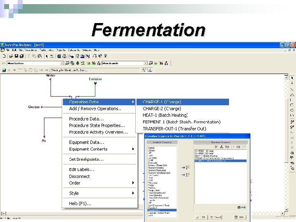Screen dimensions: 296x222
Task: Click the Paste clipboard toolbar icon
Action: tap(39, 56)
